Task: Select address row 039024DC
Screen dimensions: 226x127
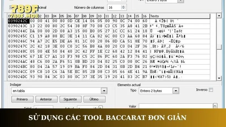Action: point(18,77)
